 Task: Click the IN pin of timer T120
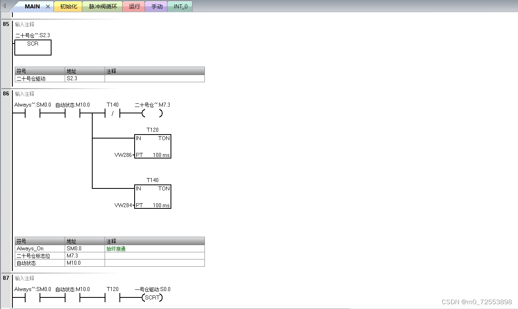coord(138,138)
